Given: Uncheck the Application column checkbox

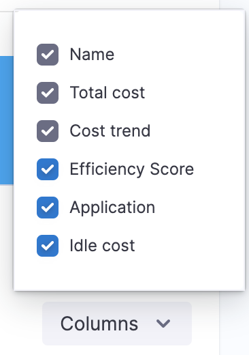Looking at the screenshot, I should 48,208.
